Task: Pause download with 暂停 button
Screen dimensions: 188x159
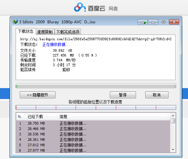Action: pyautogui.click(x=123, y=95)
